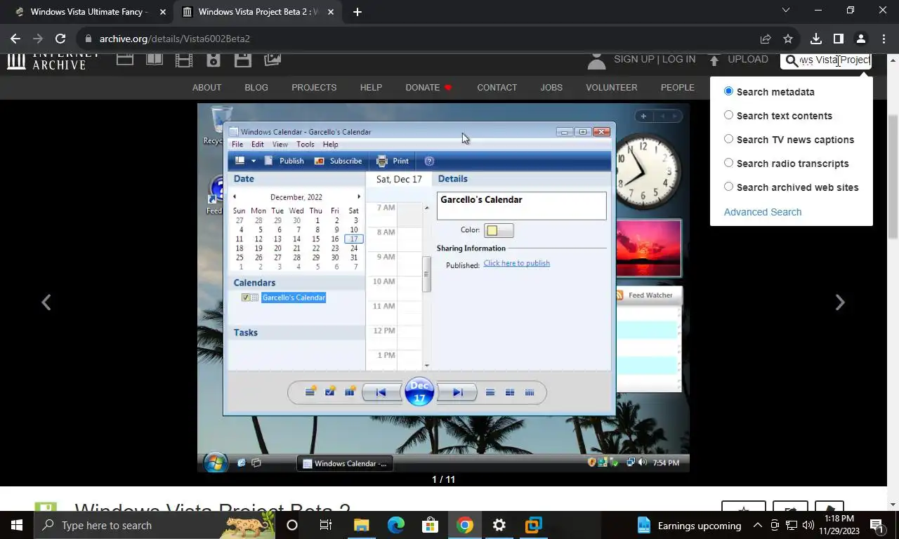The width and height of the screenshot is (899, 539).
Task: Click the LOG IN link
Action: [678, 59]
